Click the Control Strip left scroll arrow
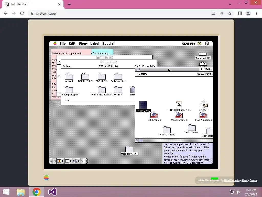 point(54,161)
